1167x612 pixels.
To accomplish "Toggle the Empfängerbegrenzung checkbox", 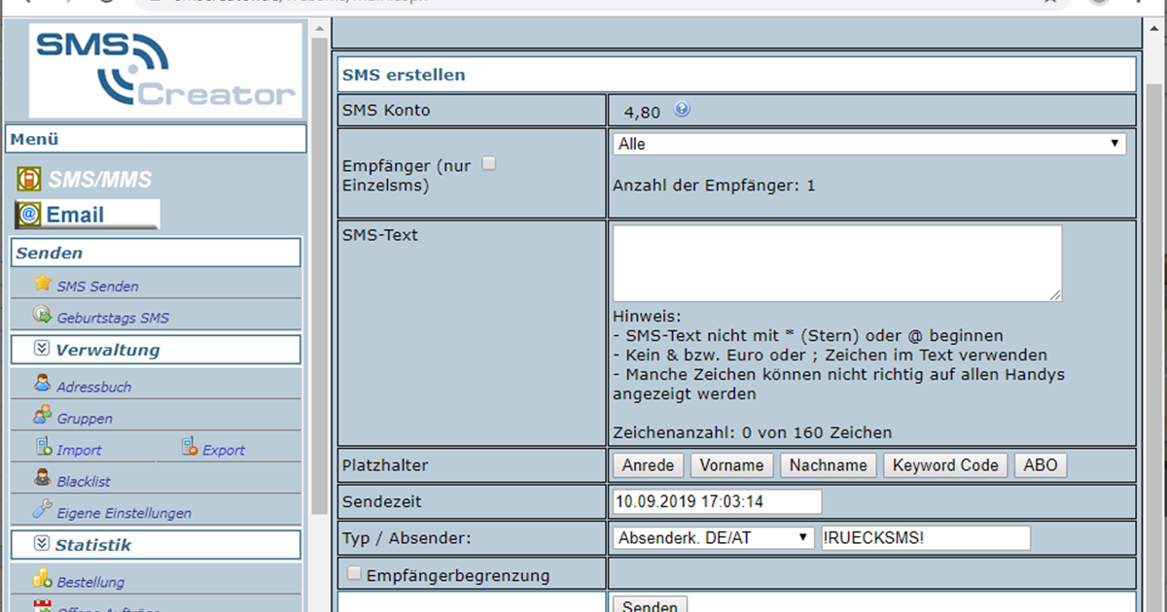I will coord(354,573).
